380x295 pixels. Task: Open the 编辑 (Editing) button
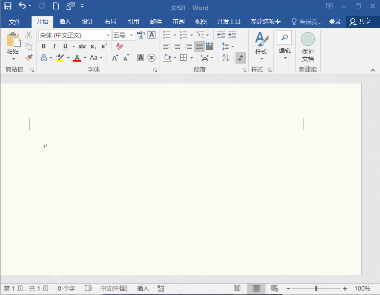284,45
